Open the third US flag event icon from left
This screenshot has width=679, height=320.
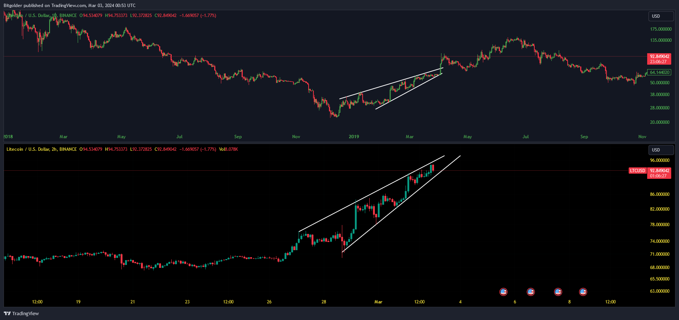click(x=558, y=292)
